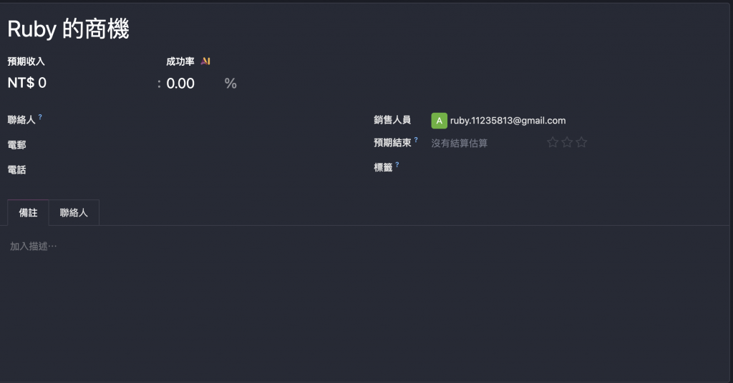733x383 pixels.
Task: Click the green A salesperson avatar
Action: point(439,121)
